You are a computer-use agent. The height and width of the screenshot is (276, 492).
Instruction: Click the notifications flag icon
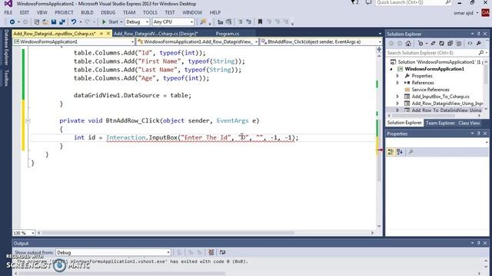[354, 2]
